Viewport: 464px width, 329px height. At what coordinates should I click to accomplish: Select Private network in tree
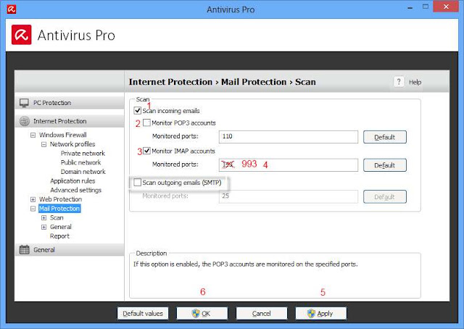pos(83,153)
